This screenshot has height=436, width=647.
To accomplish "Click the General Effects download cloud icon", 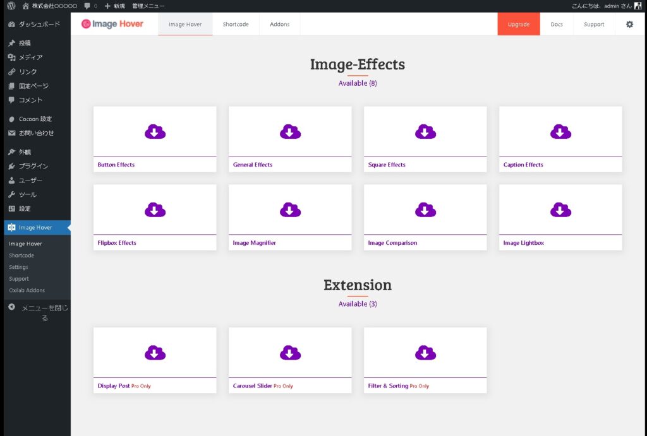I will (x=290, y=131).
